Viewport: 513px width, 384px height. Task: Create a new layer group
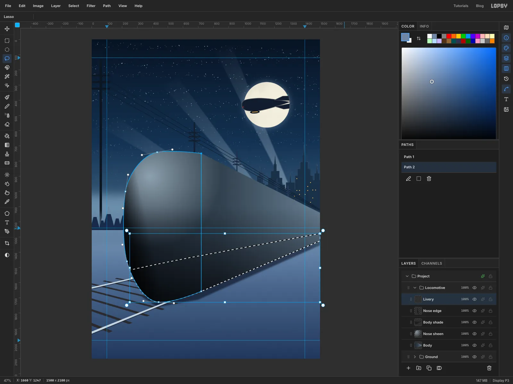click(x=419, y=368)
